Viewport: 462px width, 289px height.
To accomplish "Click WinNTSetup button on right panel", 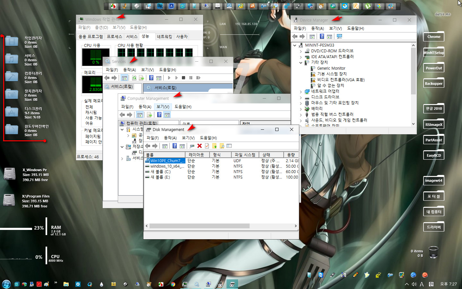I will [x=434, y=53].
